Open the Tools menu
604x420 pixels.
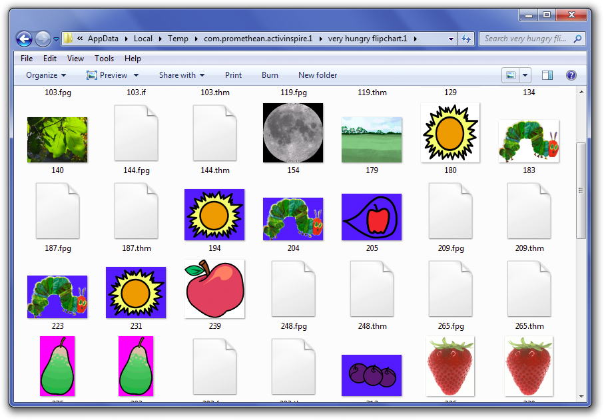104,59
